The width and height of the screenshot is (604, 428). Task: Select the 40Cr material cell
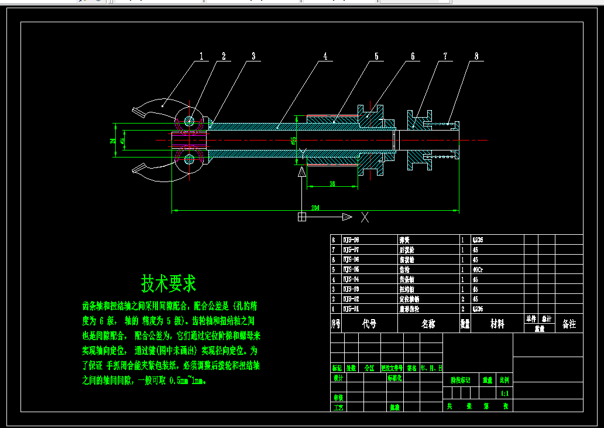click(x=478, y=269)
